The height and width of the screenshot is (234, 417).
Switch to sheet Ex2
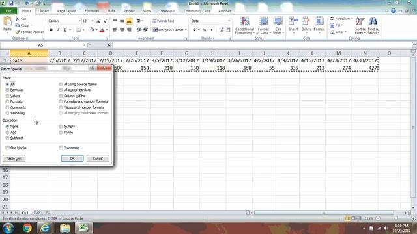click(36, 213)
